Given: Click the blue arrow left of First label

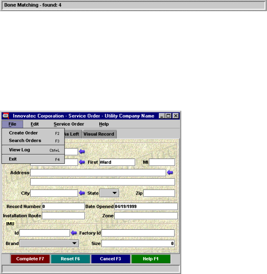Looking at the screenshot, I should [82, 162].
